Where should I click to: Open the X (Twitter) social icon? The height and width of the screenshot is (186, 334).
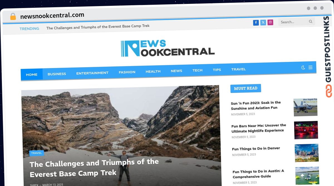click(263, 23)
